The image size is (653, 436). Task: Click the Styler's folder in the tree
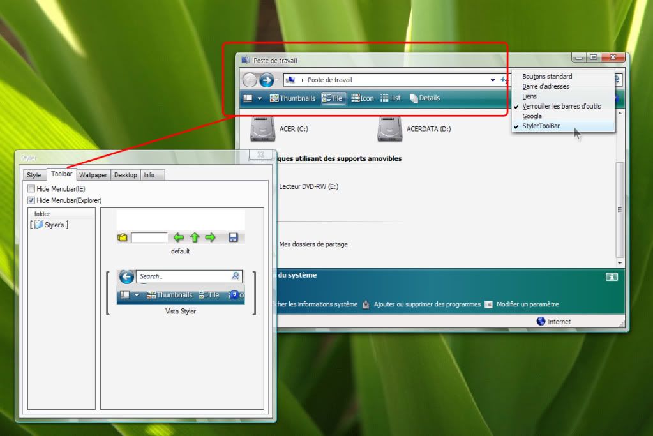point(49,225)
